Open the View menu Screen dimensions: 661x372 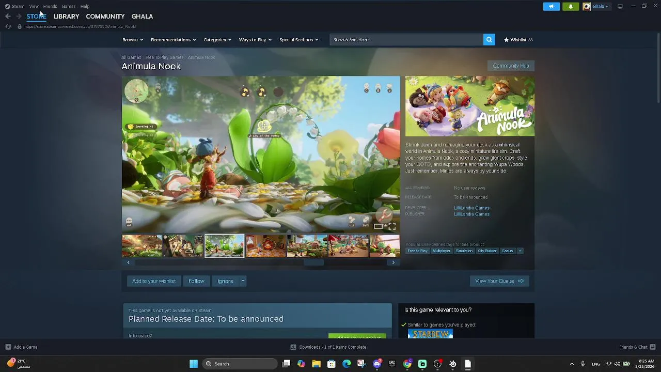point(34,6)
